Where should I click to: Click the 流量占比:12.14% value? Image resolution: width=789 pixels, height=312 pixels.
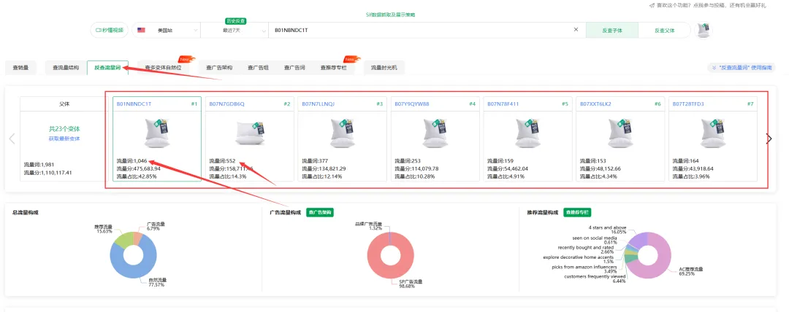[322, 176]
